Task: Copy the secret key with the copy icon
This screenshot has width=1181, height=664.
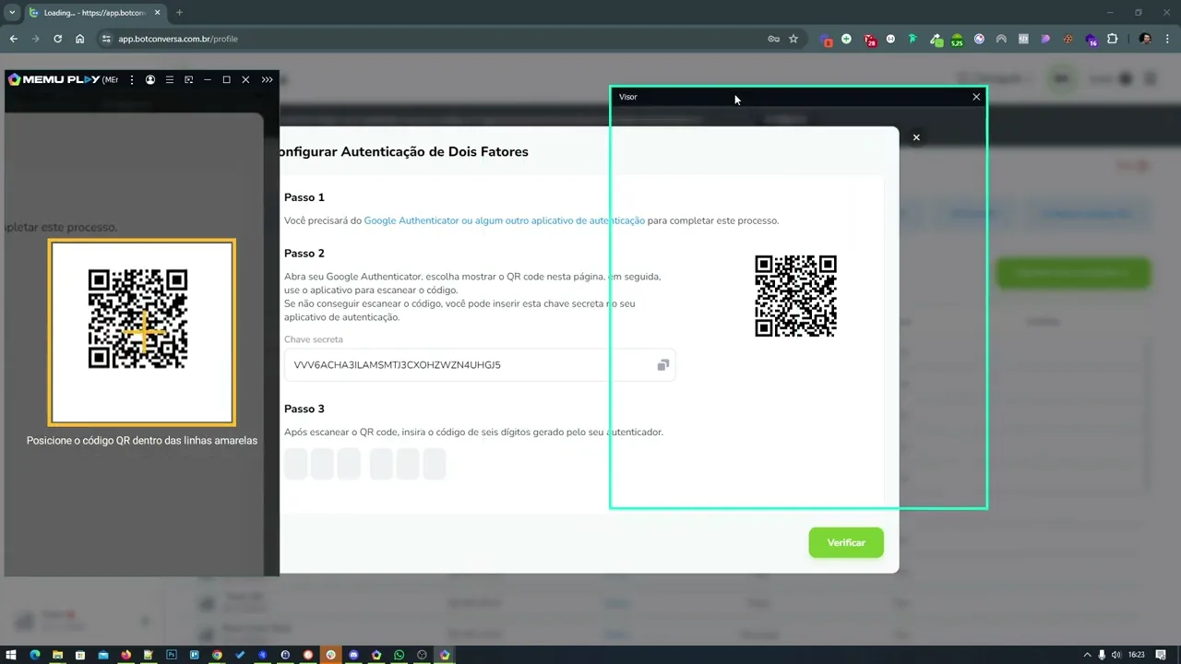Action: 662,365
